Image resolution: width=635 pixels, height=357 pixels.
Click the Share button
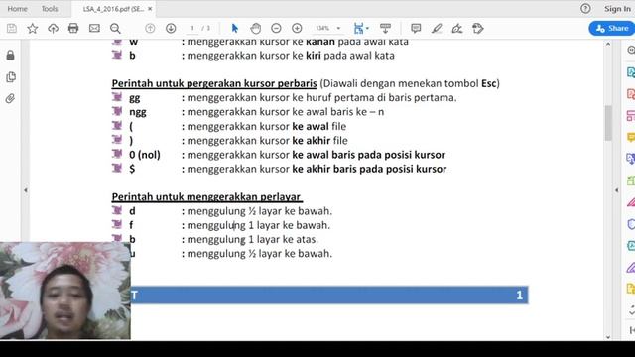612,29
